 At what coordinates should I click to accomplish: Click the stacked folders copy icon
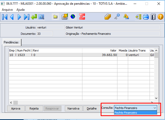tap(108, 17)
